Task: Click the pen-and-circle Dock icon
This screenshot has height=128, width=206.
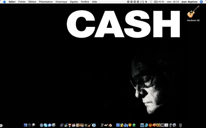Action: tap(62, 125)
